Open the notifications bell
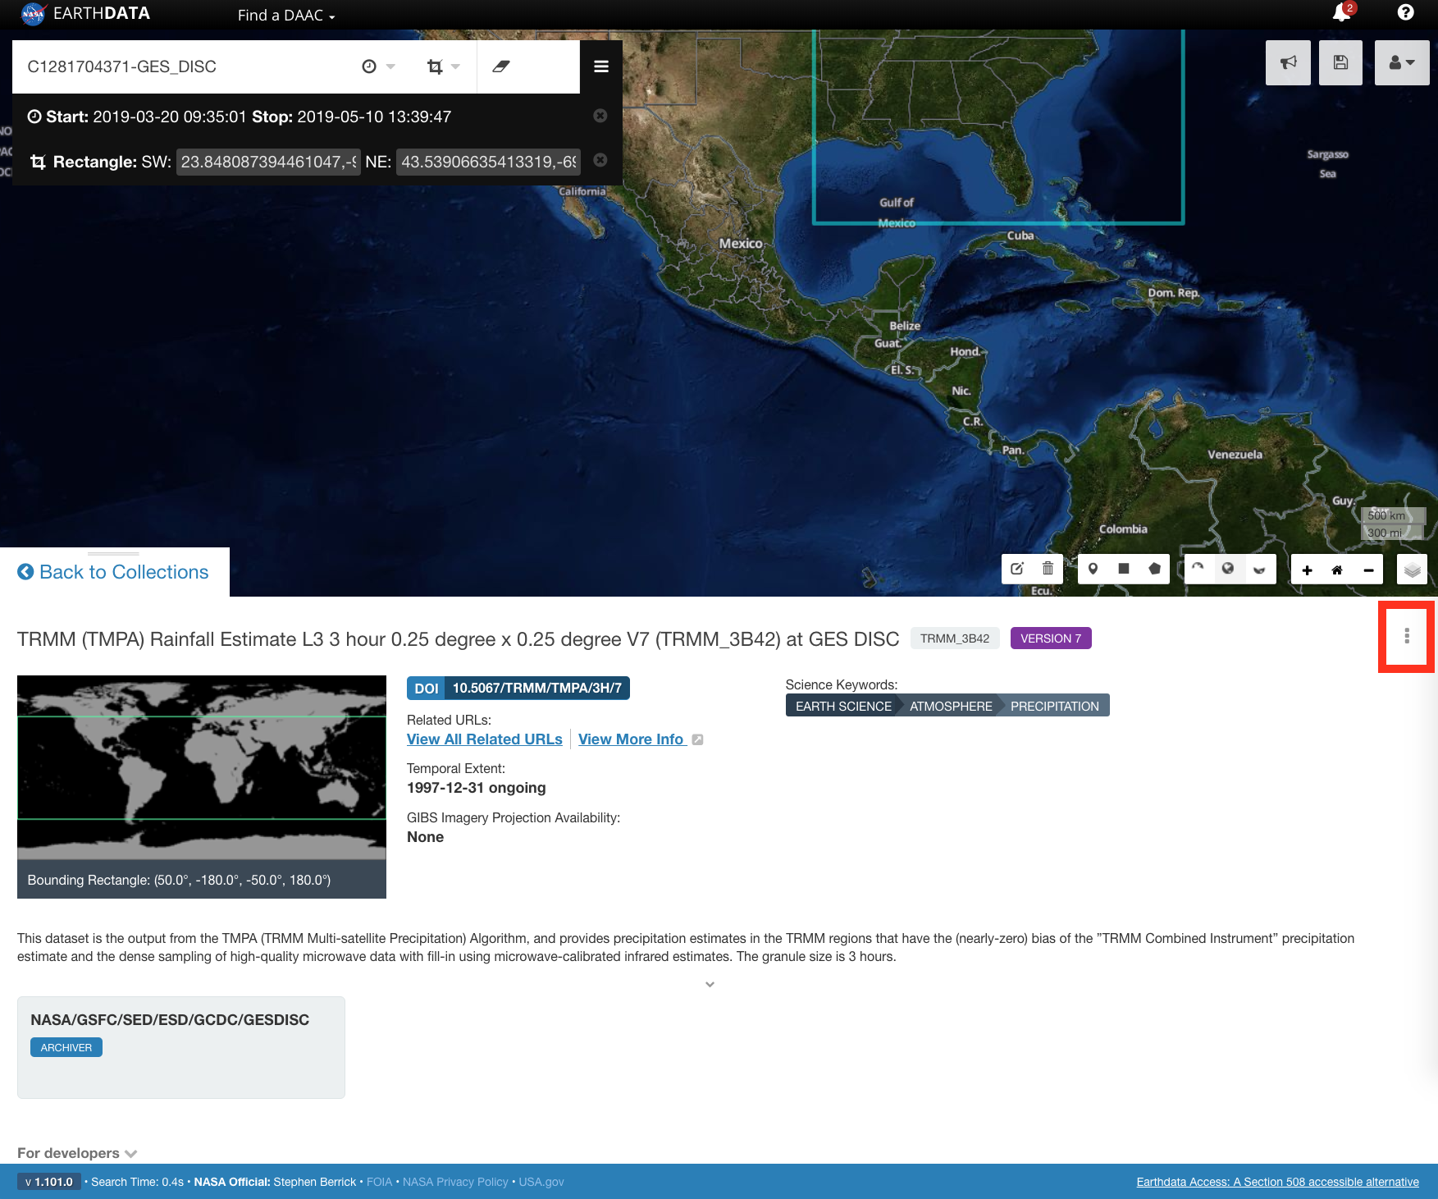 point(1342,12)
